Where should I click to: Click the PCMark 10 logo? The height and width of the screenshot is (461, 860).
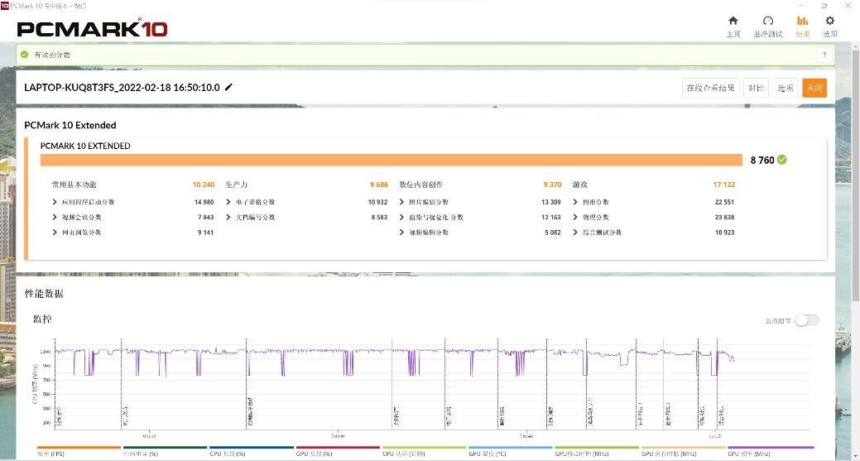pyautogui.click(x=92, y=28)
